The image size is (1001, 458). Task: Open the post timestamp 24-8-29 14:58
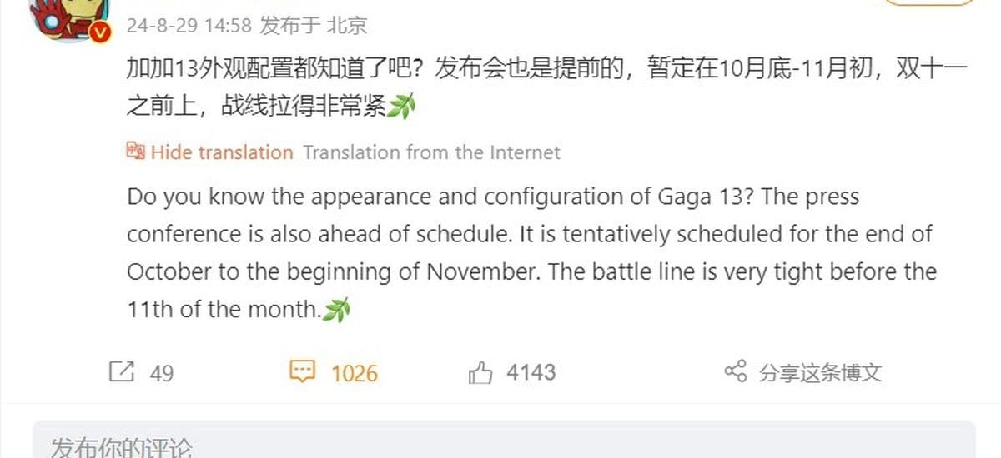pyautogui.click(x=189, y=26)
